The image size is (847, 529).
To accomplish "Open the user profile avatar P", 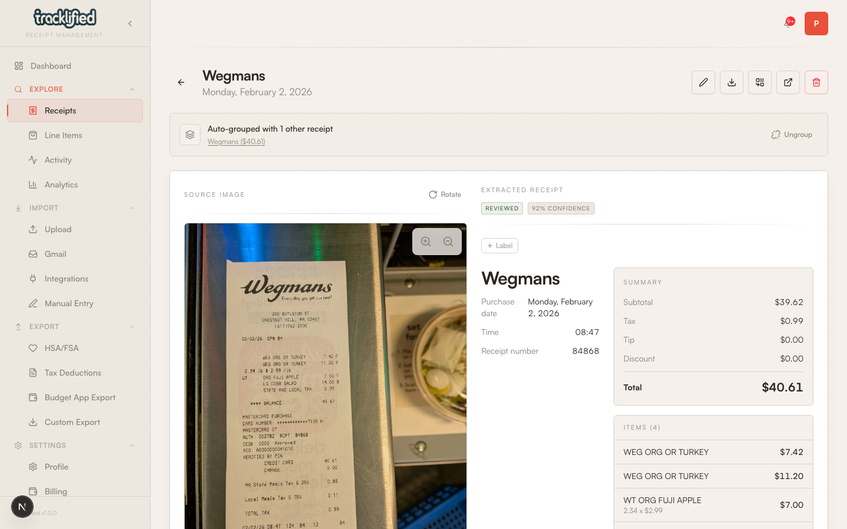I will coord(816,24).
